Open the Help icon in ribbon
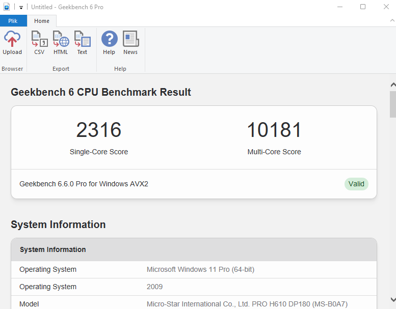The image size is (396, 309). pos(109,43)
